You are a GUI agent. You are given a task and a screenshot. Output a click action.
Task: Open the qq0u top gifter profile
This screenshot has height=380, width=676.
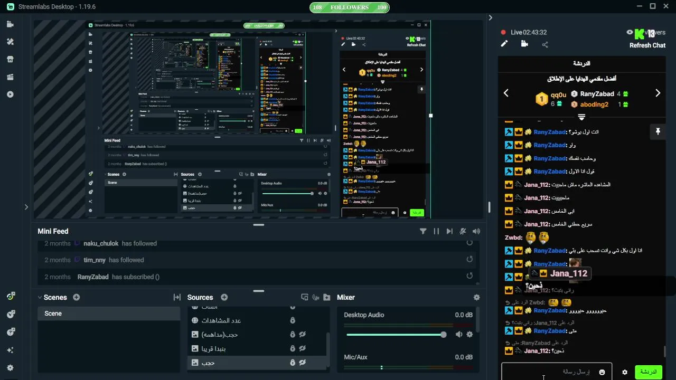point(558,95)
